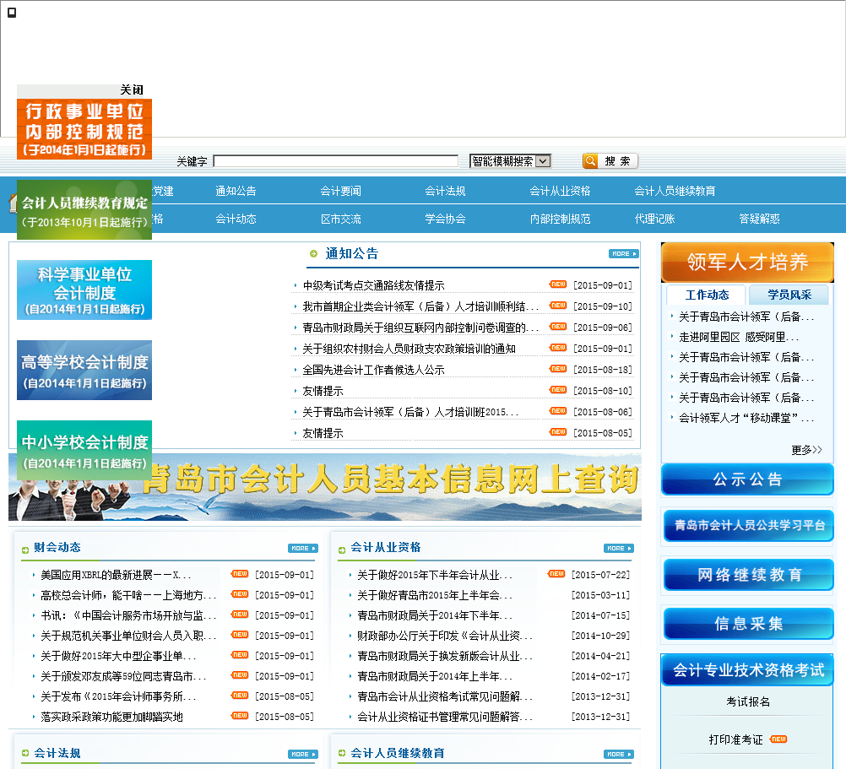Open 会计领军人才“移动课堂” item
This screenshot has width=846, height=769.
pyautogui.click(x=746, y=418)
